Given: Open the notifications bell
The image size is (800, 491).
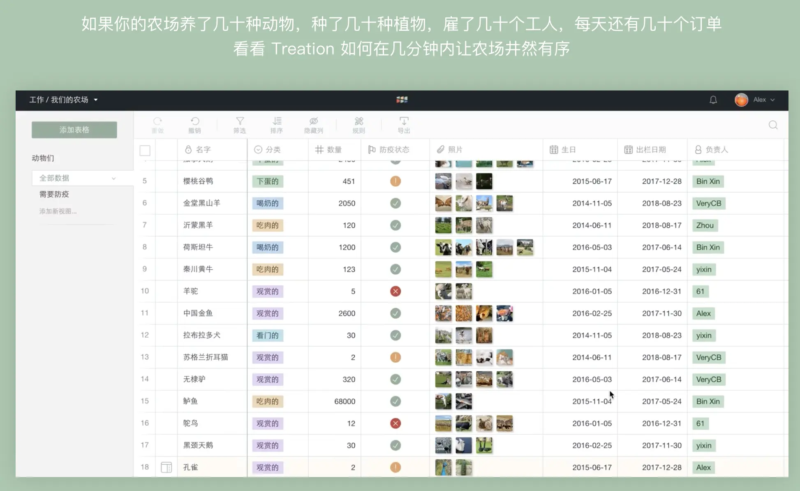Looking at the screenshot, I should [713, 100].
